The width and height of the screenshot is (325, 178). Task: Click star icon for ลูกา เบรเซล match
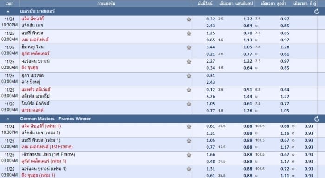point(189,76)
